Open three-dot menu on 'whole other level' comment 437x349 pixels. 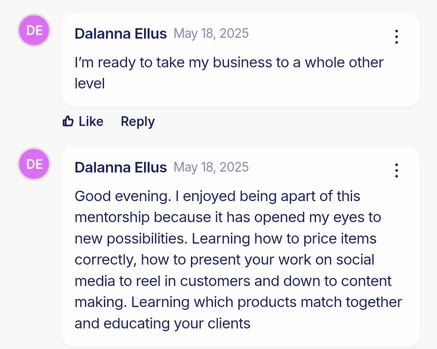pyautogui.click(x=396, y=36)
